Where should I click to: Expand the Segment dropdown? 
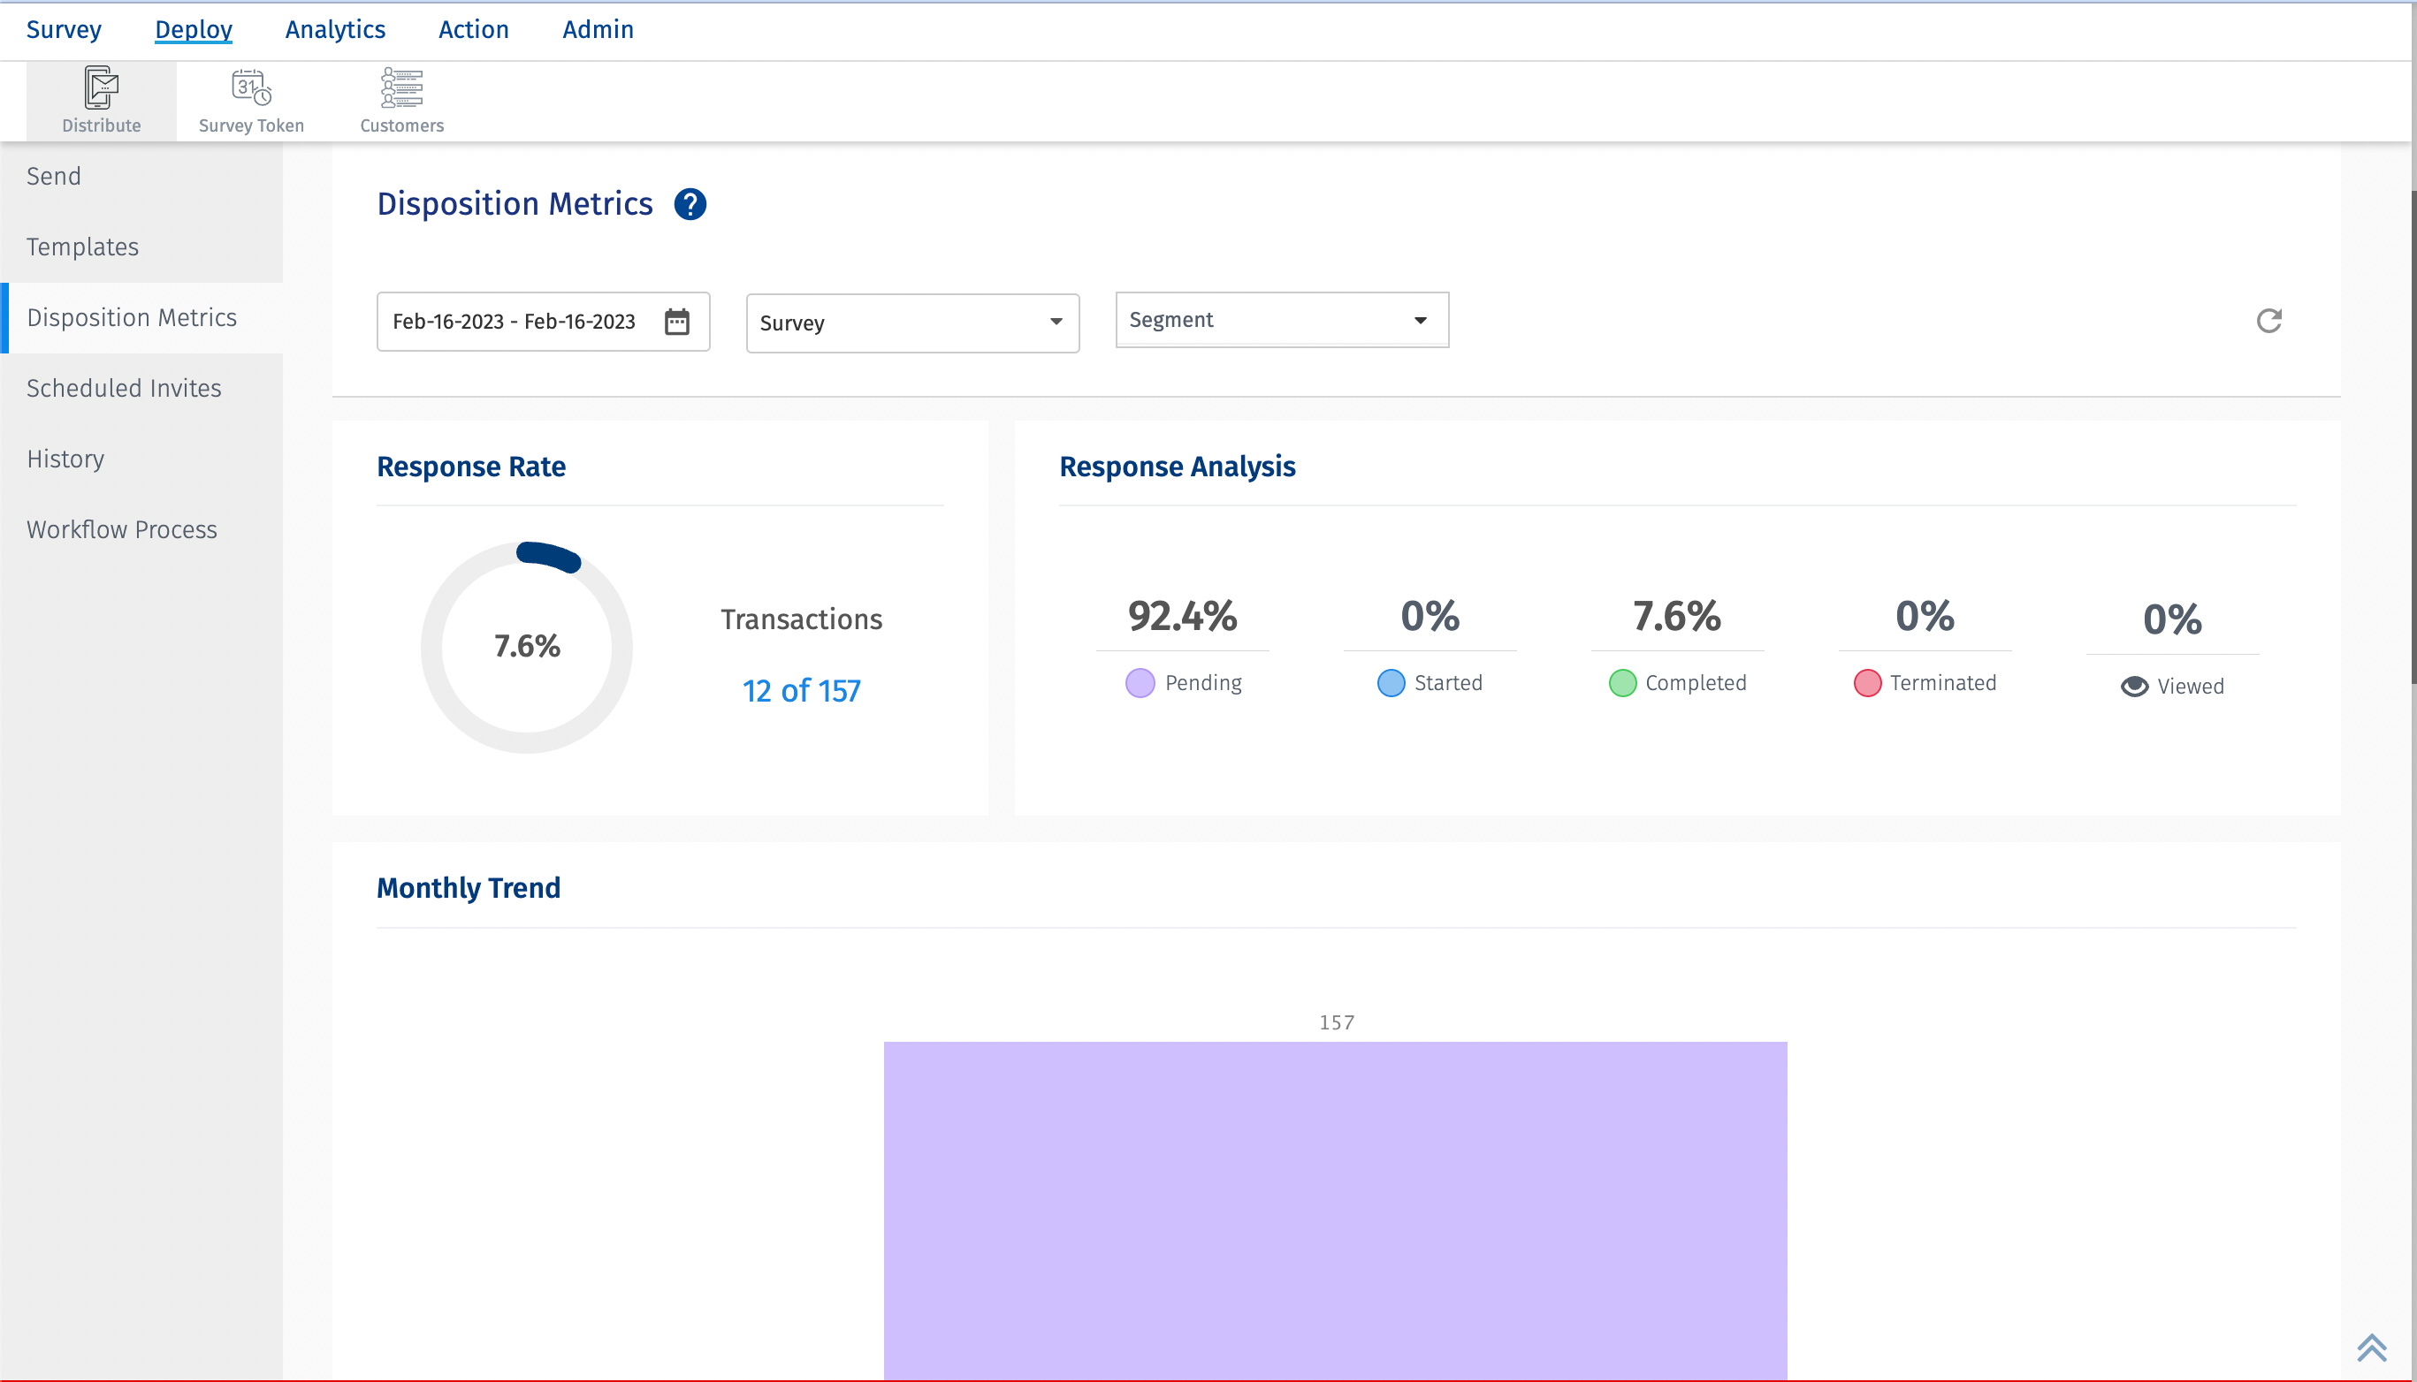(1281, 320)
